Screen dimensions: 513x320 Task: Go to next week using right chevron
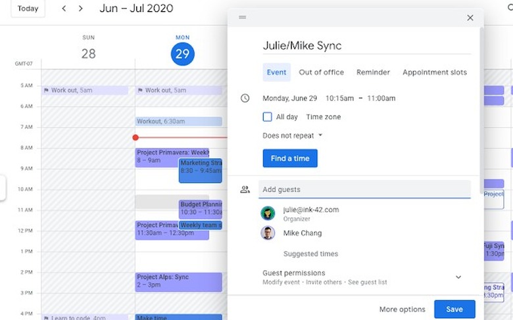pyautogui.click(x=81, y=9)
